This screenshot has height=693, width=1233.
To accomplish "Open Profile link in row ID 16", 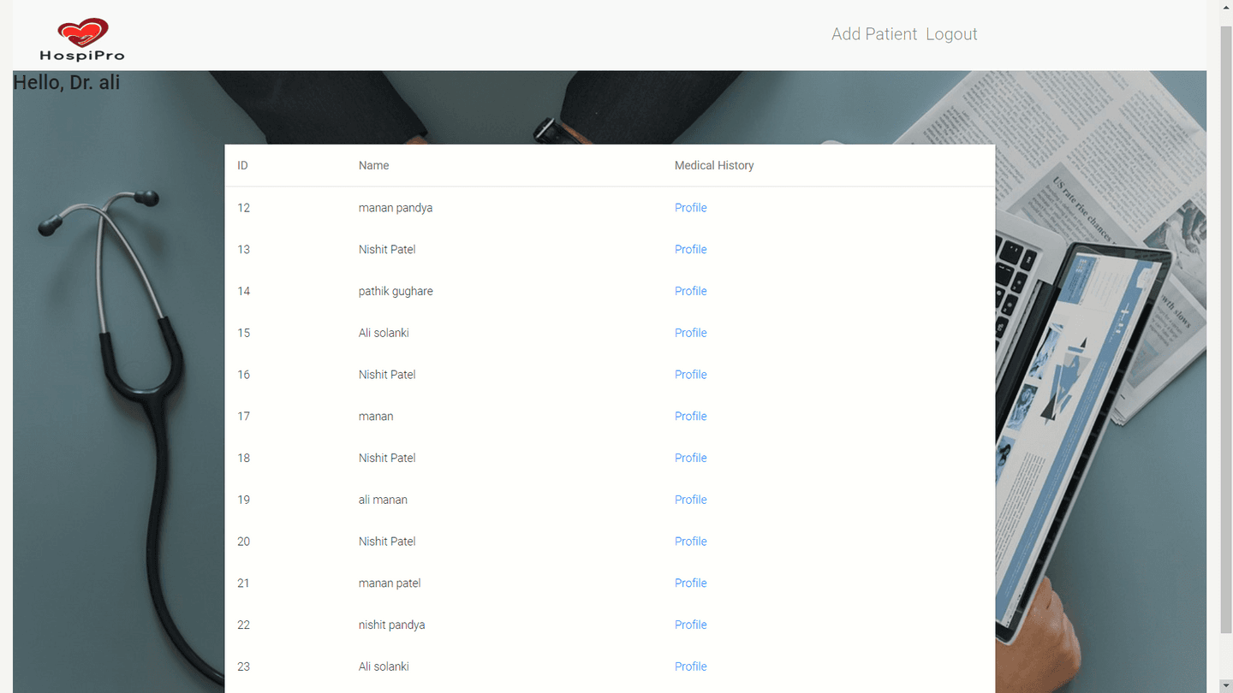I will click(x=690, y=375).
